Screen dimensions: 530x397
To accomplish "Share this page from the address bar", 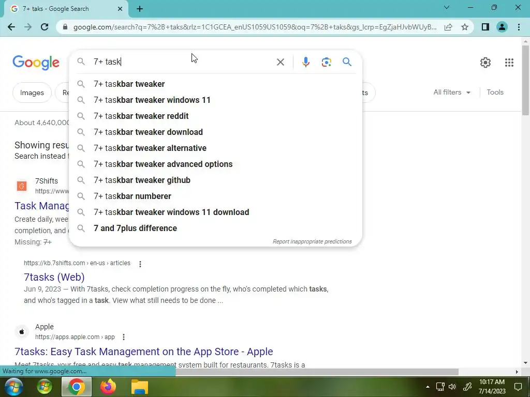I will coord(448,27).
